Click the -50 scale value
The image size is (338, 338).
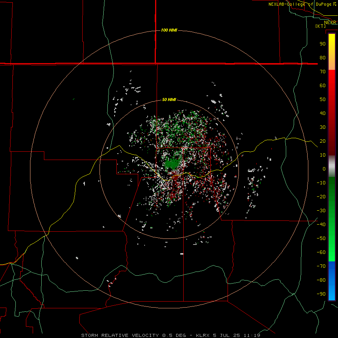(321, 238)
